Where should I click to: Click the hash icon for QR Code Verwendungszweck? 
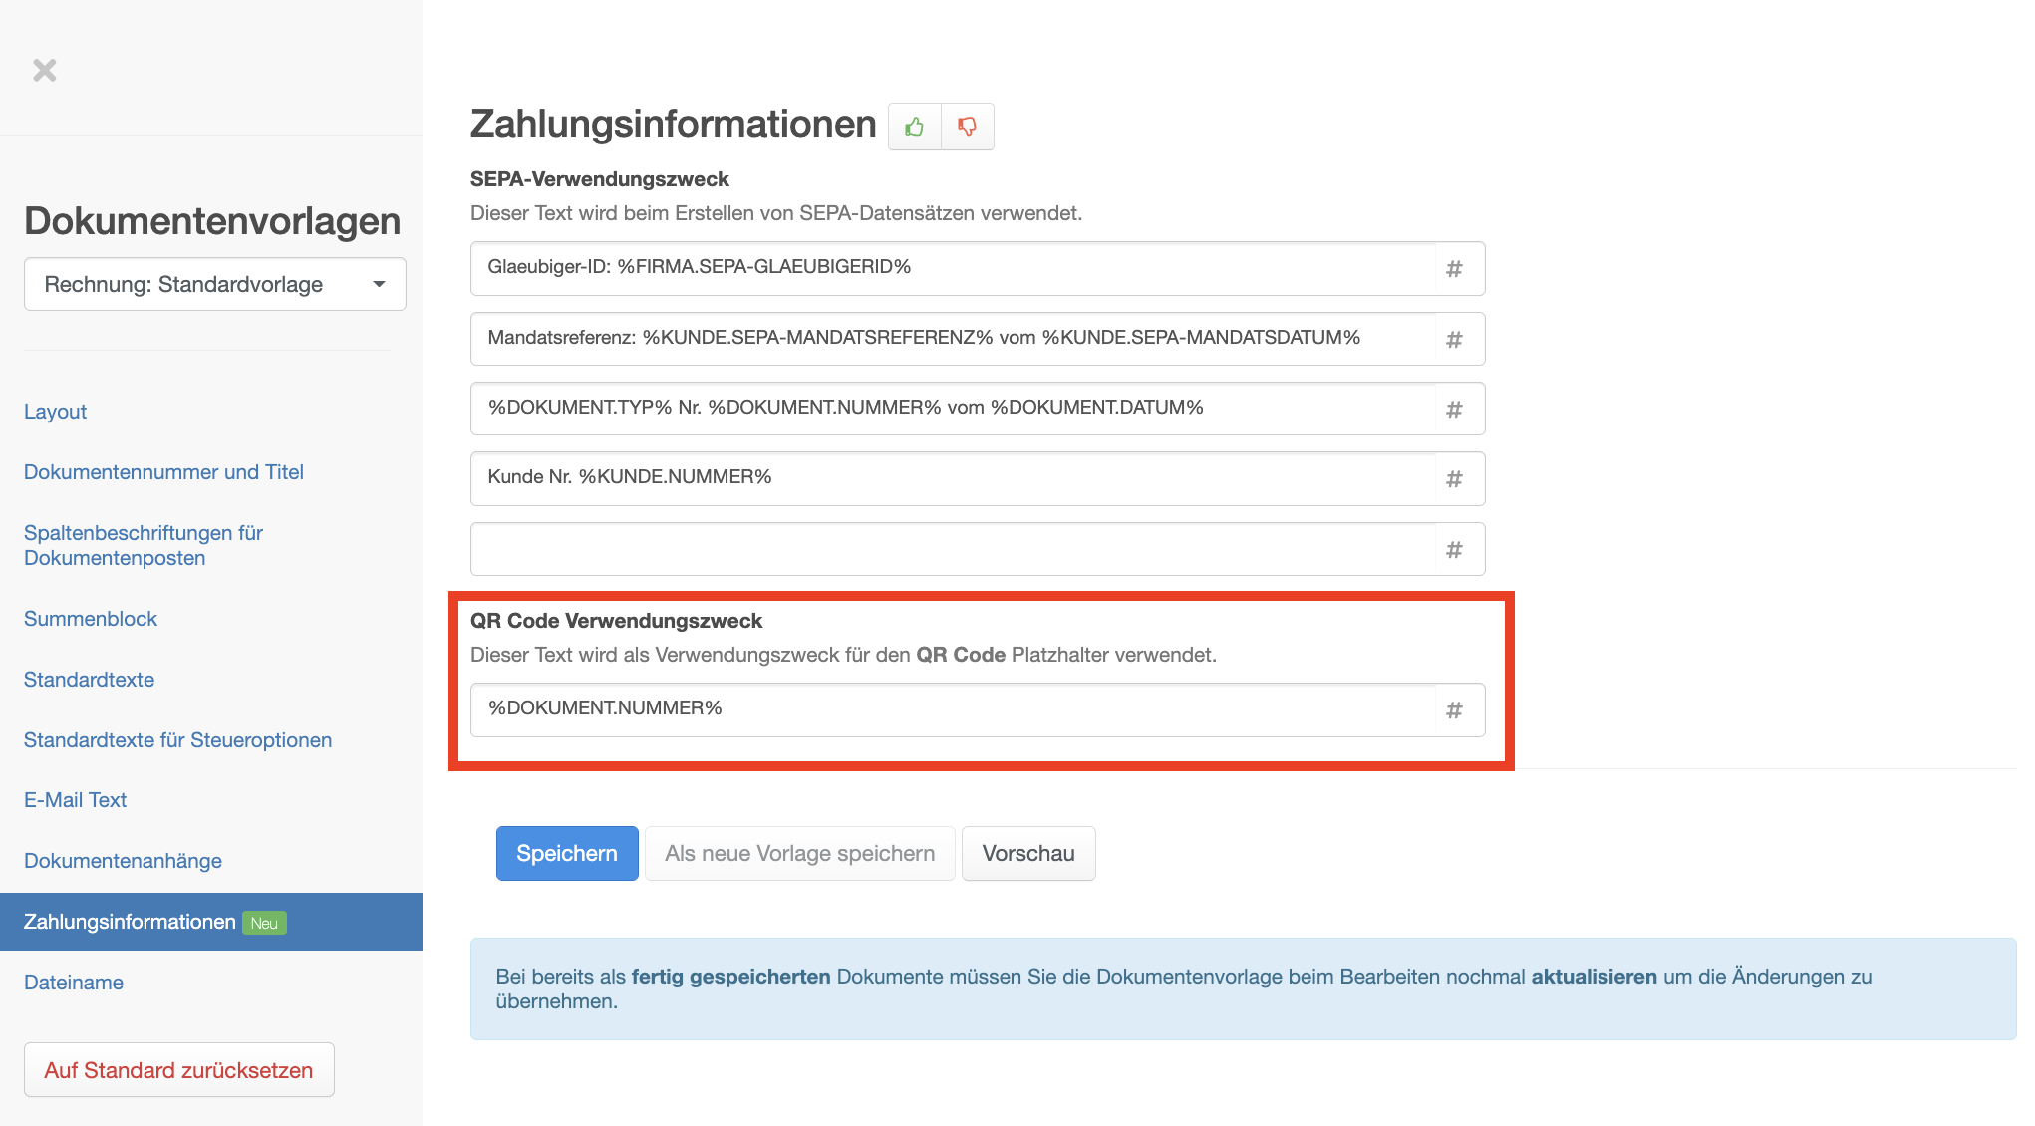coord(1454,710)
